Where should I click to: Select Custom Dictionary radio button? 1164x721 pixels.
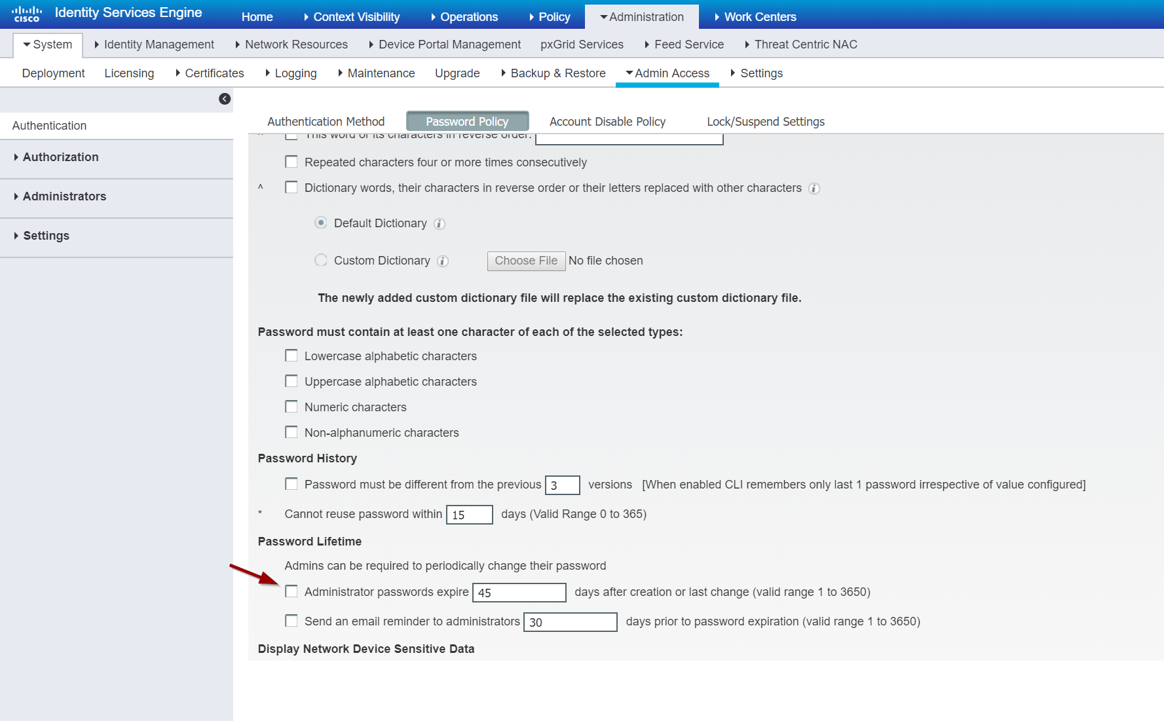[321, 260]
